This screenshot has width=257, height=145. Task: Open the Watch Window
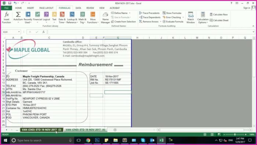coord(191,18)
